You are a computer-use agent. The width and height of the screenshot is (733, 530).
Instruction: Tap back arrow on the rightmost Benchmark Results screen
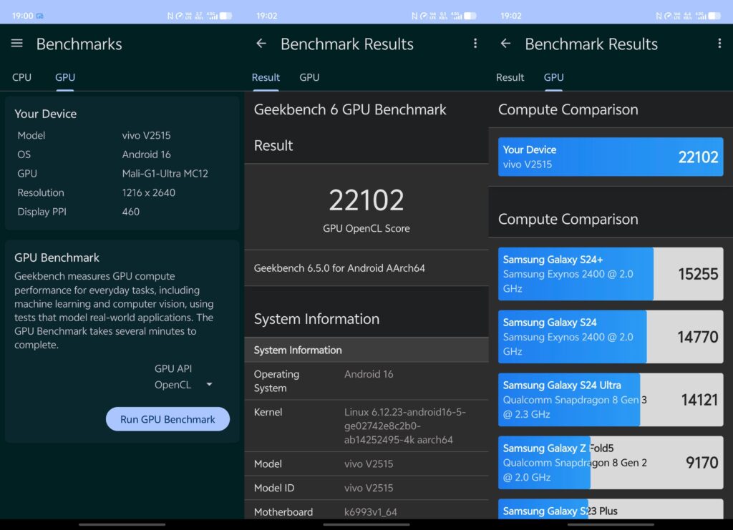click(x=505, y=44)
